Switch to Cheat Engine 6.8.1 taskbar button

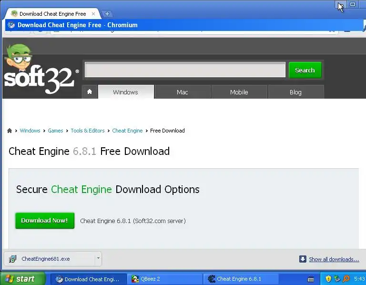coord(241,279)
